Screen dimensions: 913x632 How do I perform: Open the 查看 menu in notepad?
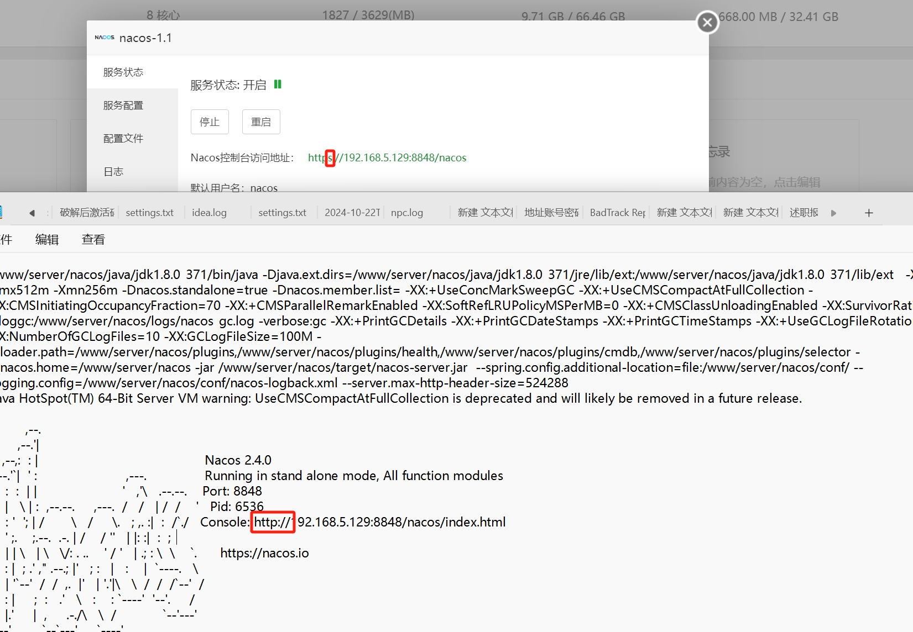(x=93, y=239)
